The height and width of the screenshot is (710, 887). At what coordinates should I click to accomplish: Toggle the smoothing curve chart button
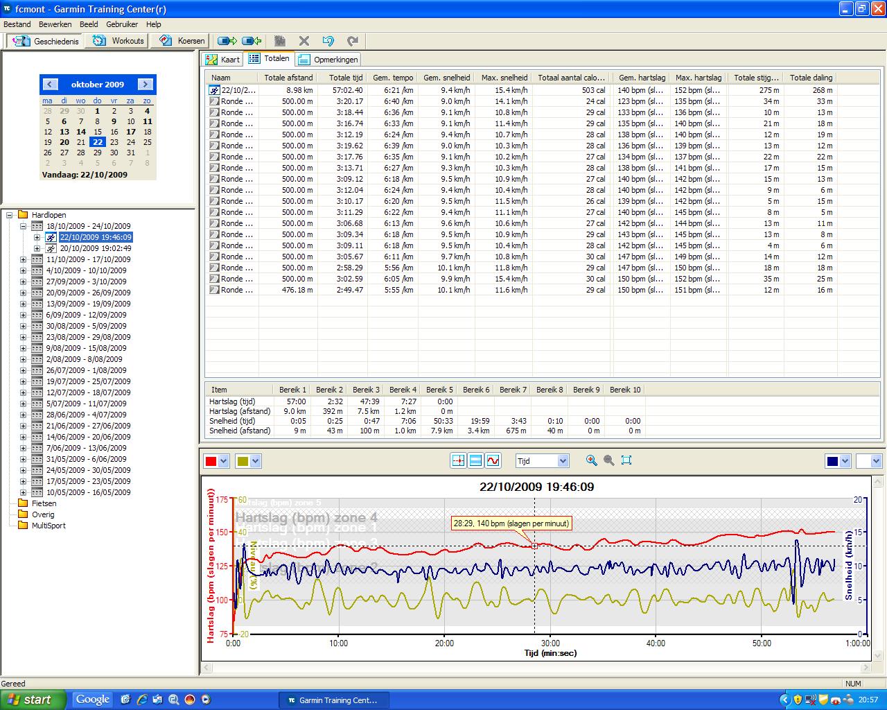point(493,460)
